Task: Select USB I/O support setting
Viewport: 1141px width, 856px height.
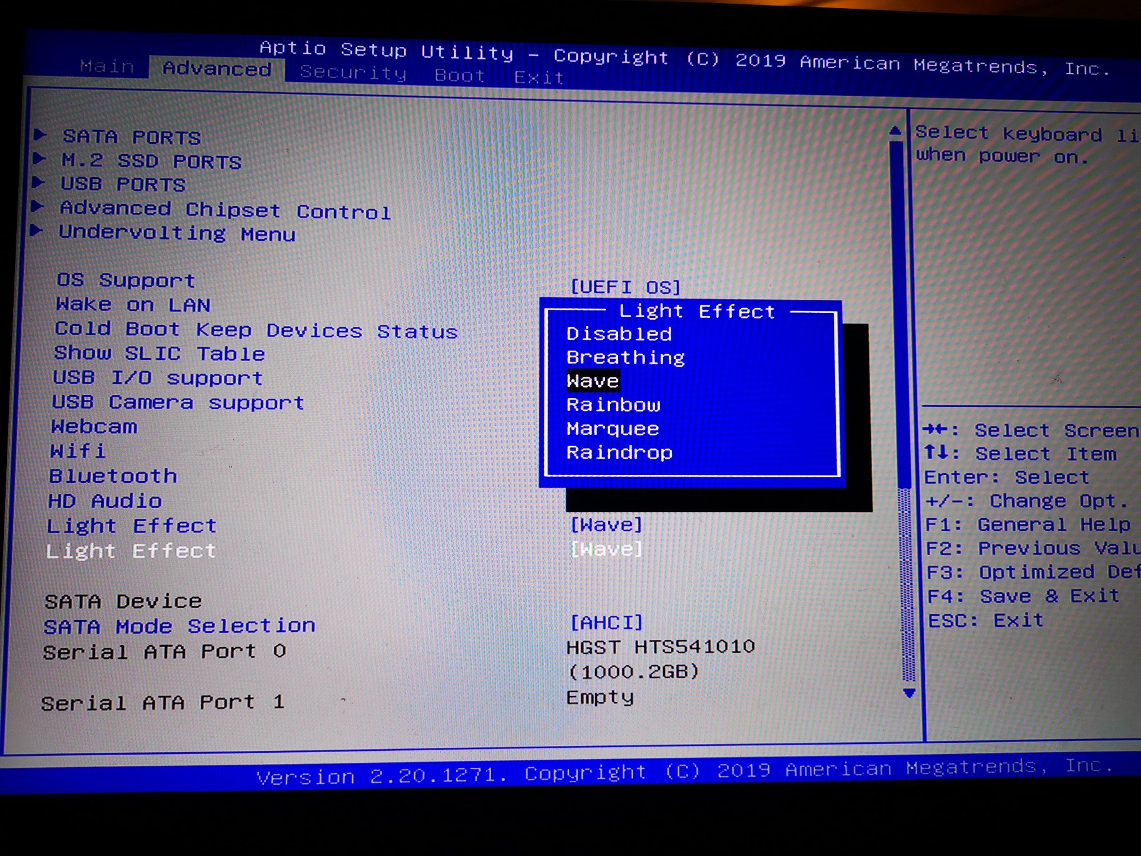Action: click(158, 378)
